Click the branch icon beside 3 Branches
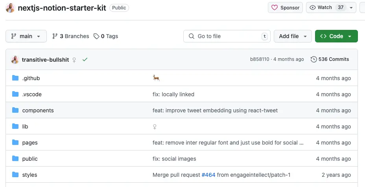Viewport: 365px width, 187px height. 55,36
